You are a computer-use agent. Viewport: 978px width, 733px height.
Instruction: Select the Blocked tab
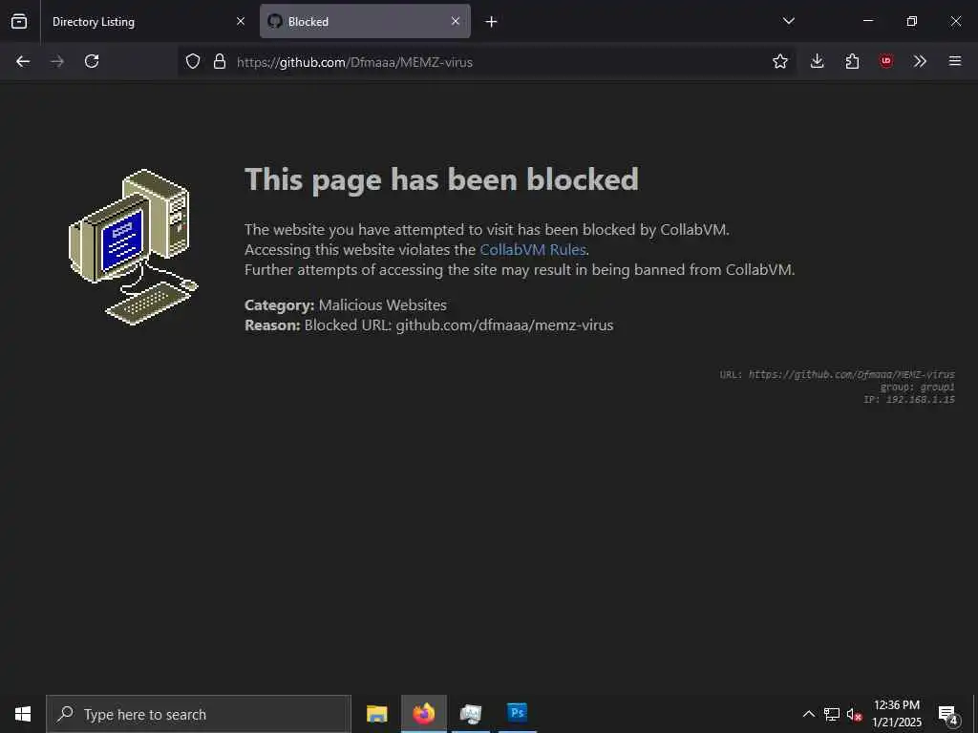pyautogui.click(x=365, y=21)
